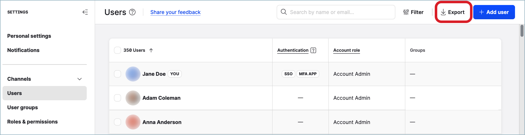Open Jane Doe's avatar
525x135 pixels.
[133, 74]
